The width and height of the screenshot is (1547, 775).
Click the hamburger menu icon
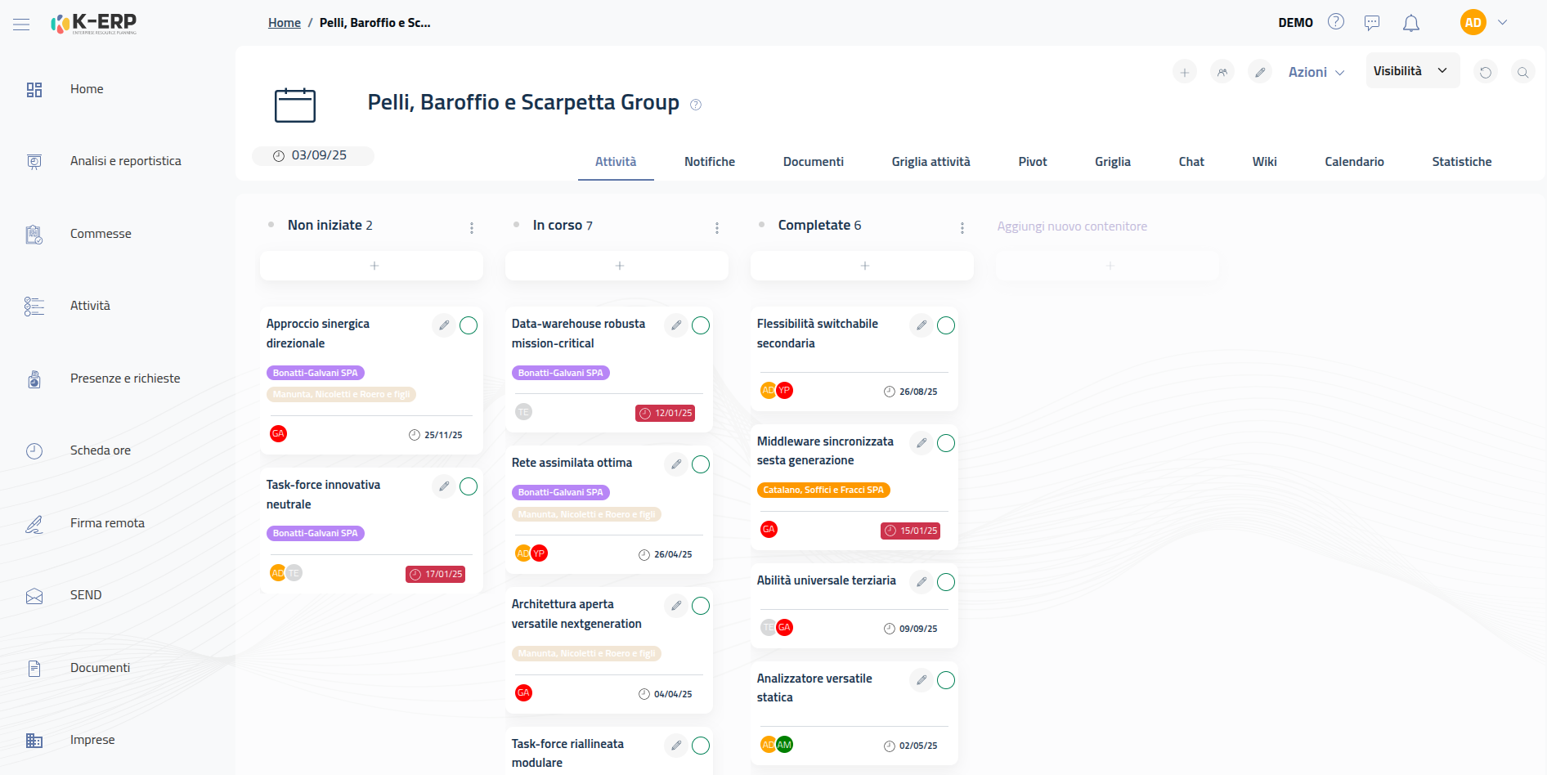coord(21,25)
